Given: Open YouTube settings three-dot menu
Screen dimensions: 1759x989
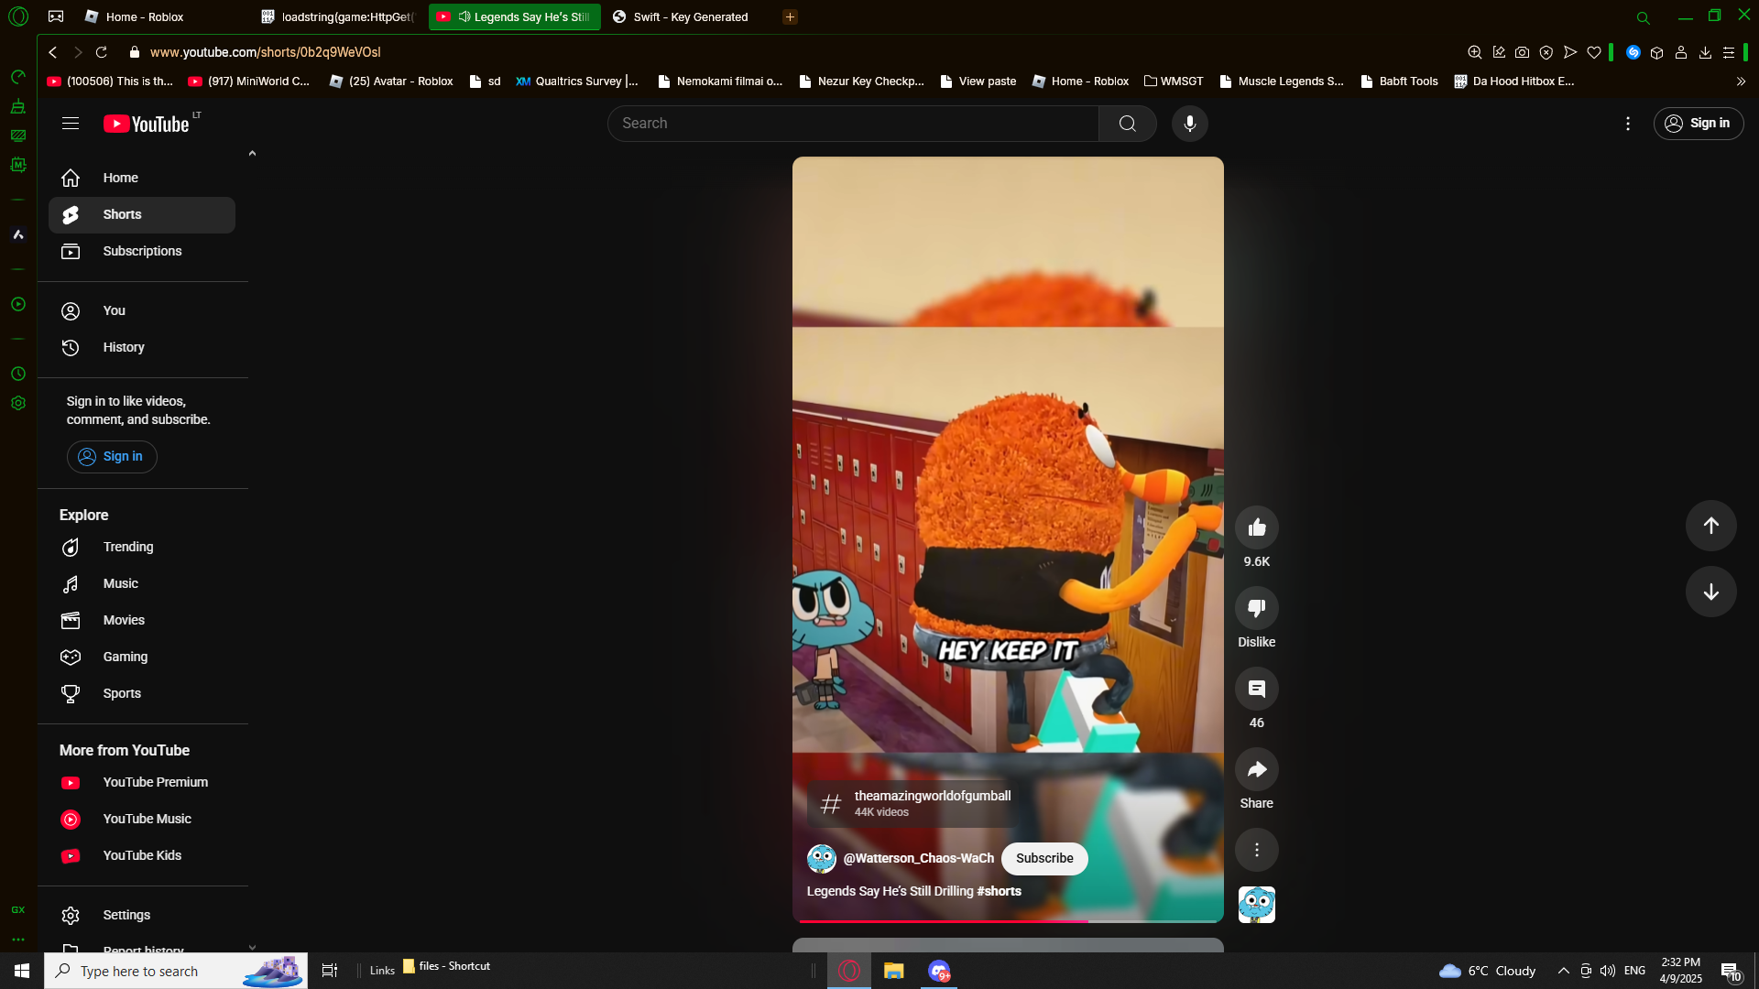Looking at the screenshot, I should click(x=1627, y=124).
